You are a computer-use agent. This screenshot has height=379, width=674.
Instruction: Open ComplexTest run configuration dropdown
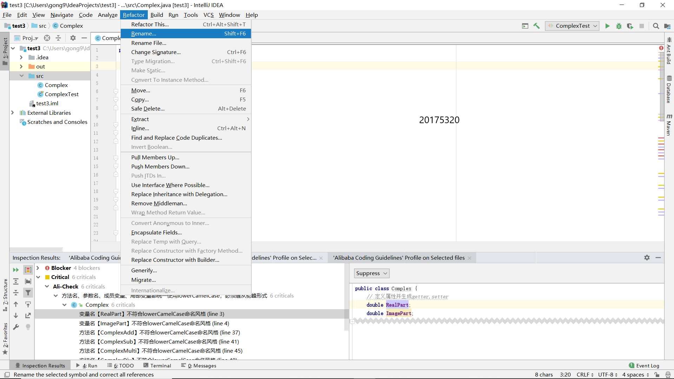point(572,26)
